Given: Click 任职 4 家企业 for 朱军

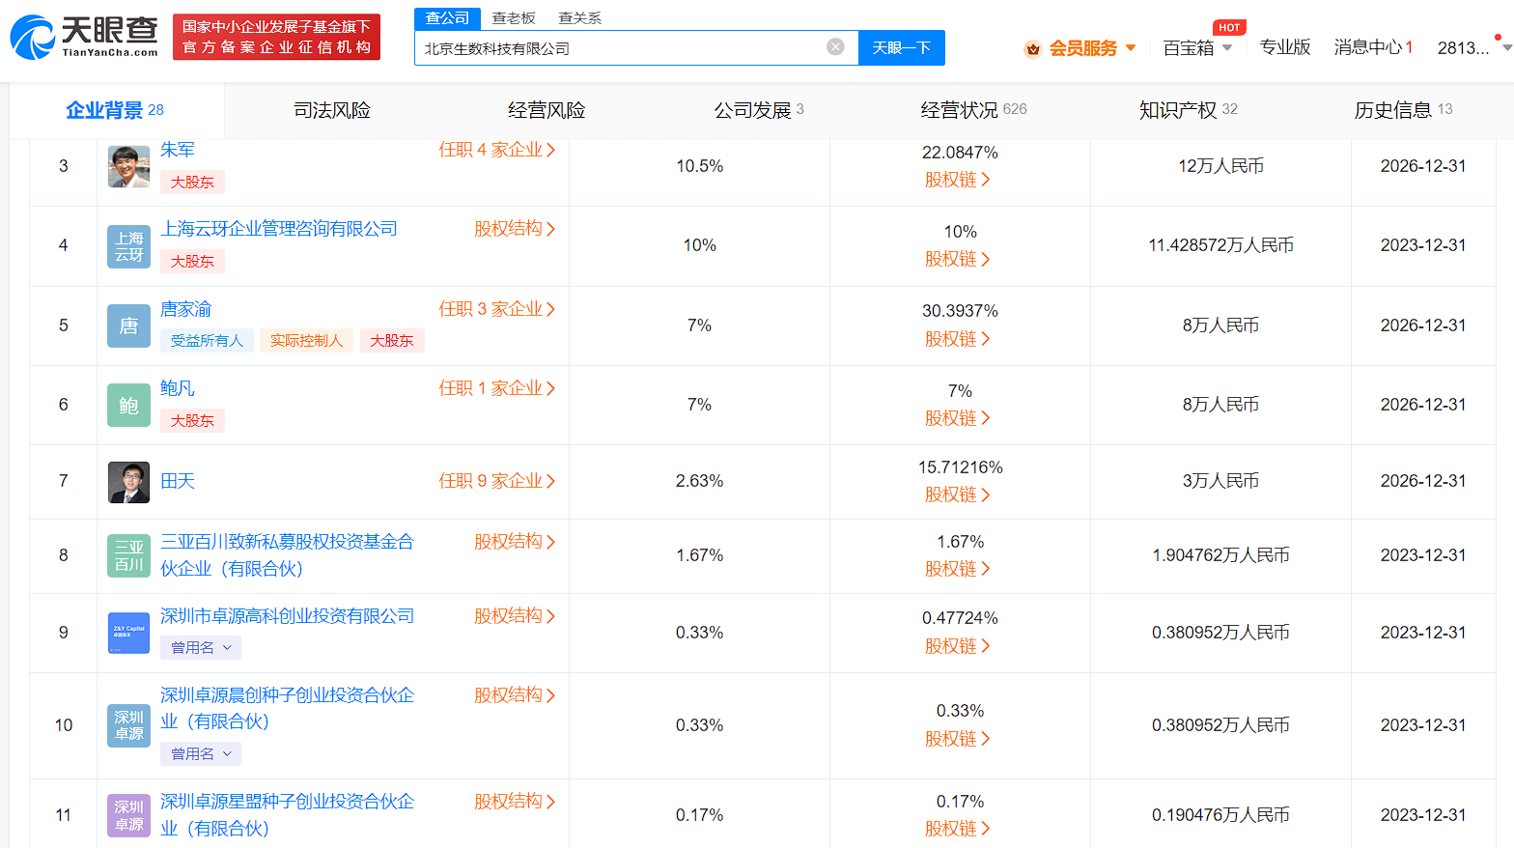Looking at the screenshot, I should 497,150.
